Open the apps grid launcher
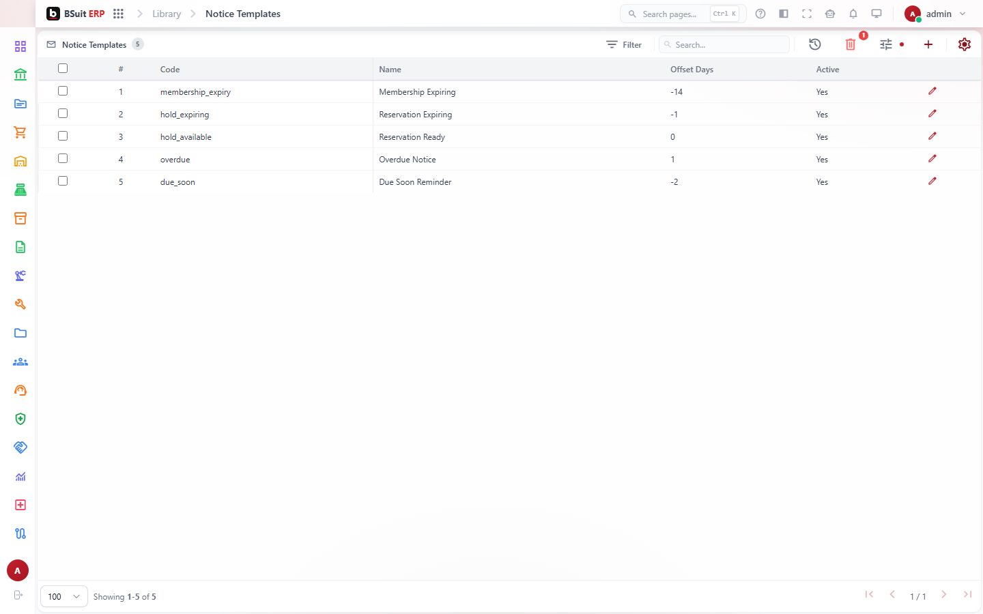This screenshot has width=983, height=614. (x=118, y=14)
